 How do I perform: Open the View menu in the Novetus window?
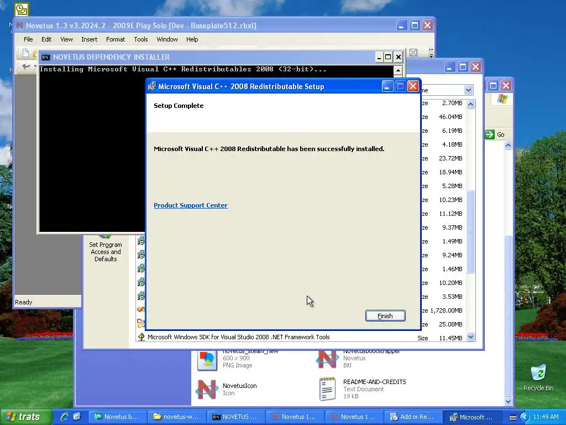66,39
